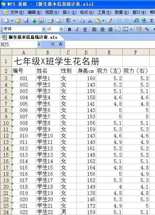Image resolution: width=155 pixels, height=215 pixels.
Task: Open the 文件(F) menu
Action: tap(17, 12)
